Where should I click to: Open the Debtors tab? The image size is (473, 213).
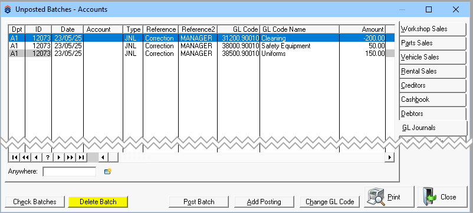pos(432,114)
